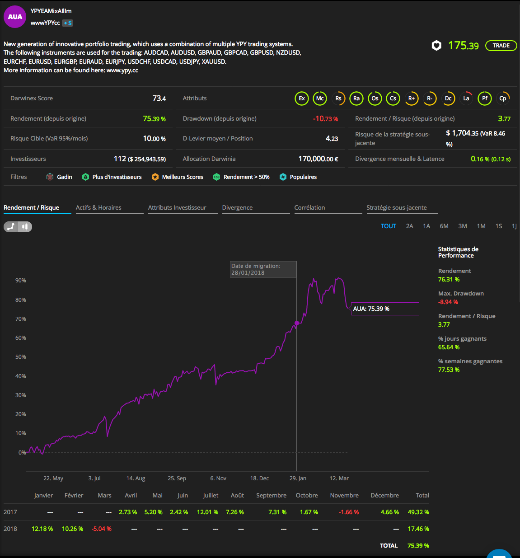Click the % jours gagnants value 65.64 %
The width and height of the screenshot is (520, 558).
tap(449, 347)
